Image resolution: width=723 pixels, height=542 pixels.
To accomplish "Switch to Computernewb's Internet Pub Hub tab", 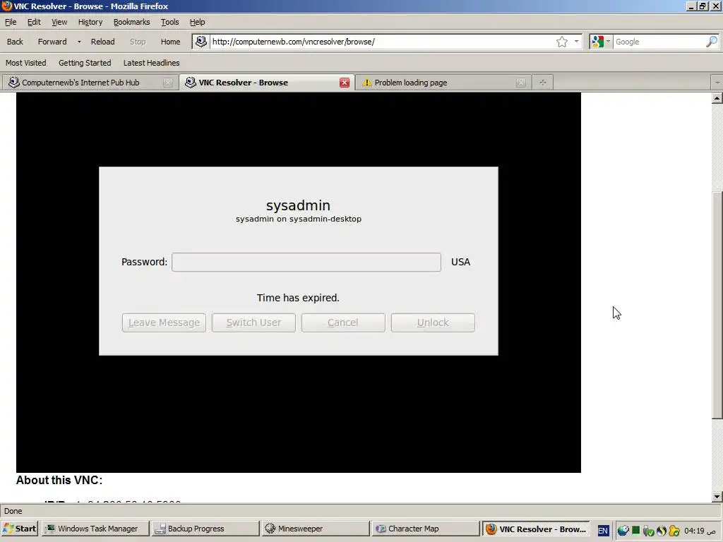I will point(90,83).
